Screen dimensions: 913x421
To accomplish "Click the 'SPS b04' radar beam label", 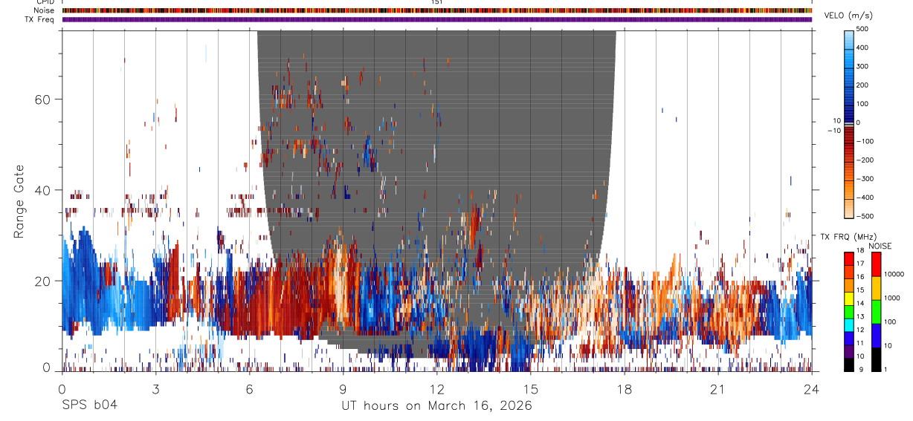I will [x=89, y=405].
